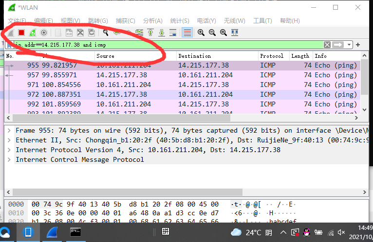Screen dimensions: 373x242
Task: Restart the current capture (green fin icon)
Action: pos(33,33)
